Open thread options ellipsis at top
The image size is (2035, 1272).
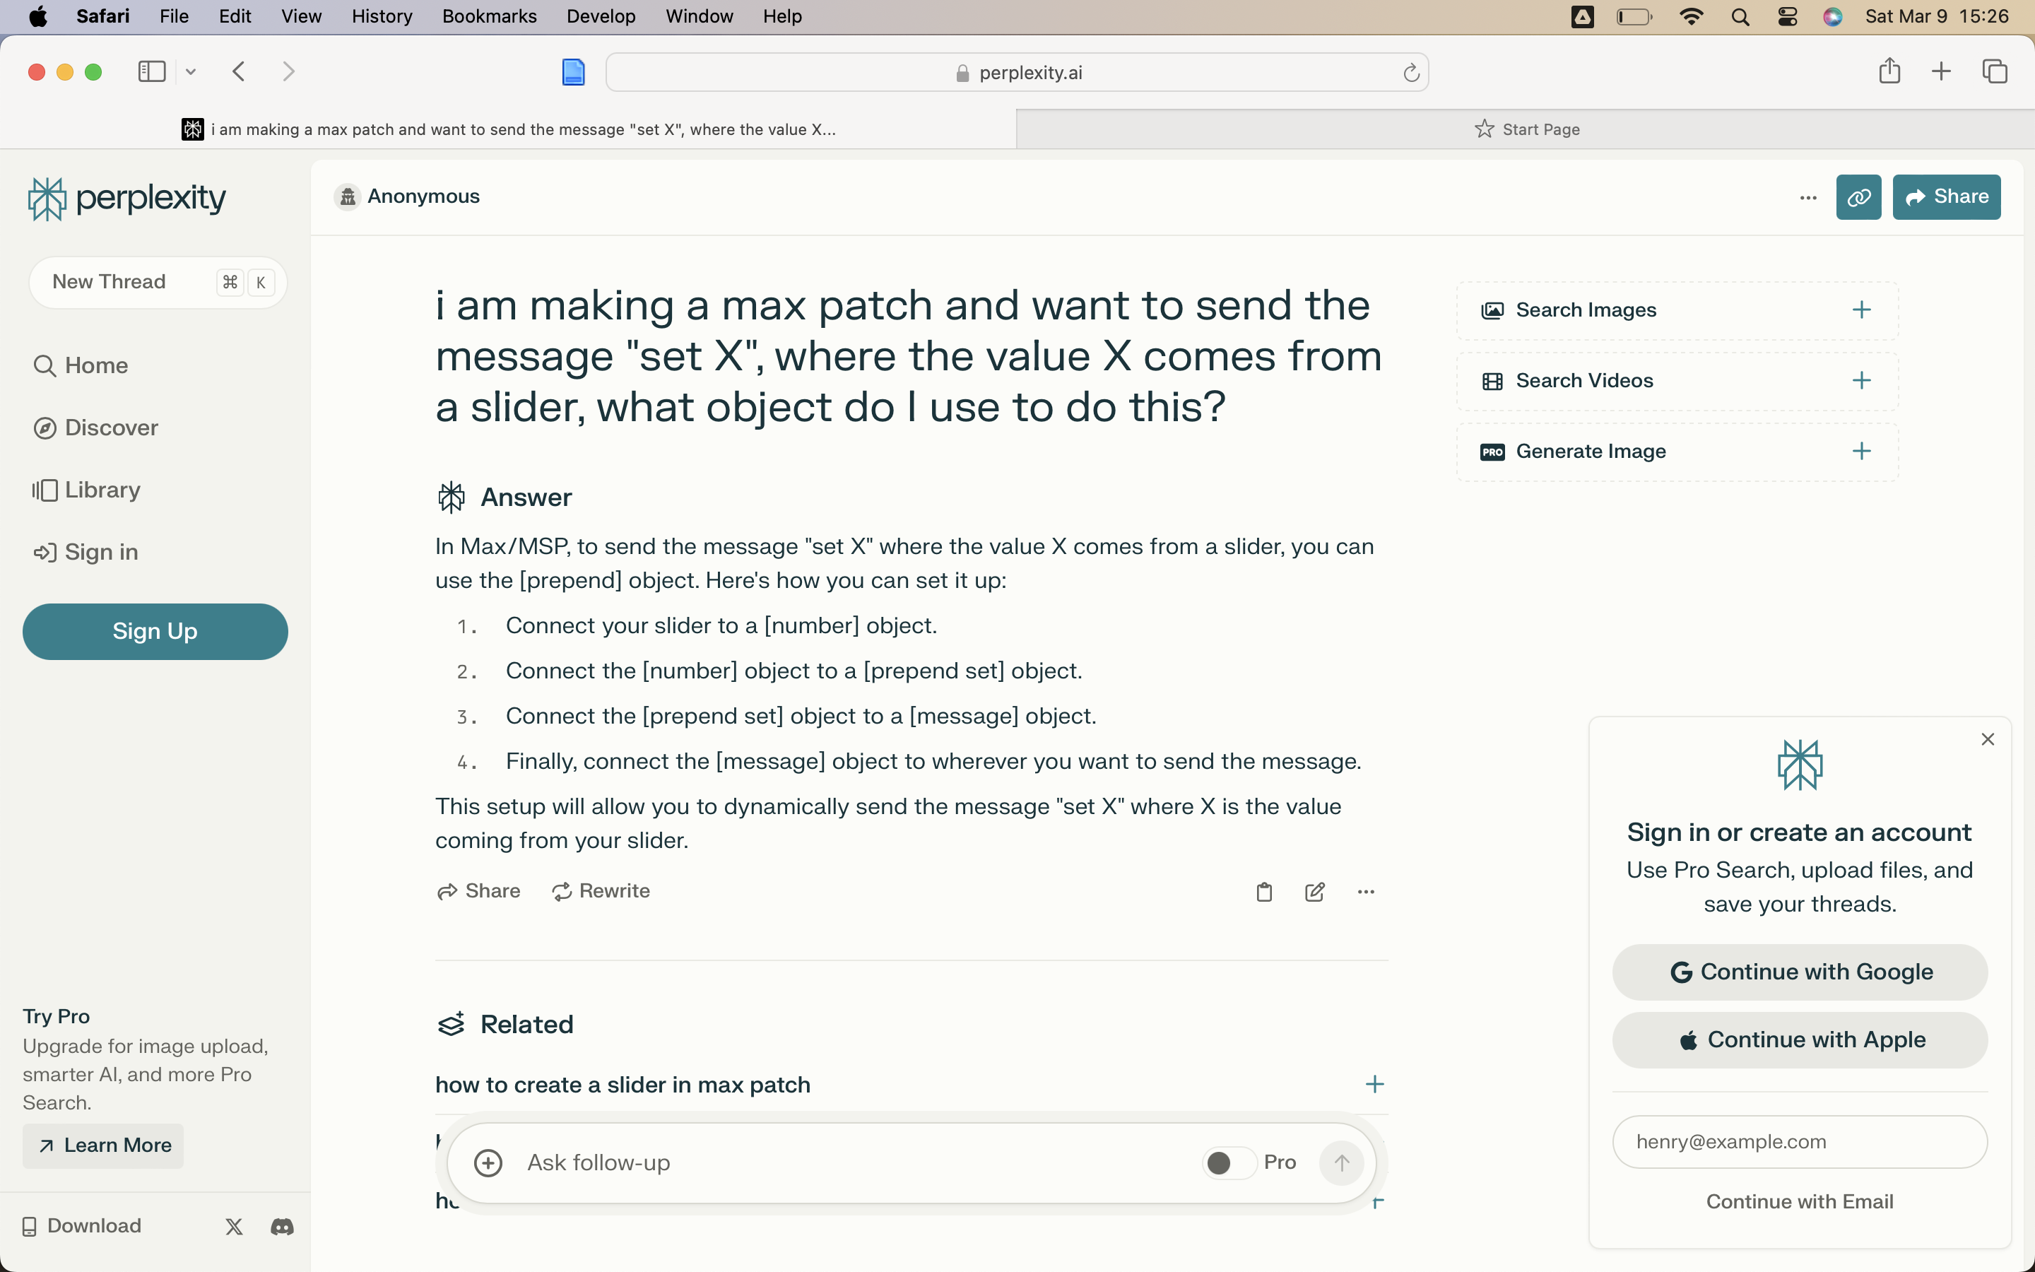click(x=1808, y=198)
